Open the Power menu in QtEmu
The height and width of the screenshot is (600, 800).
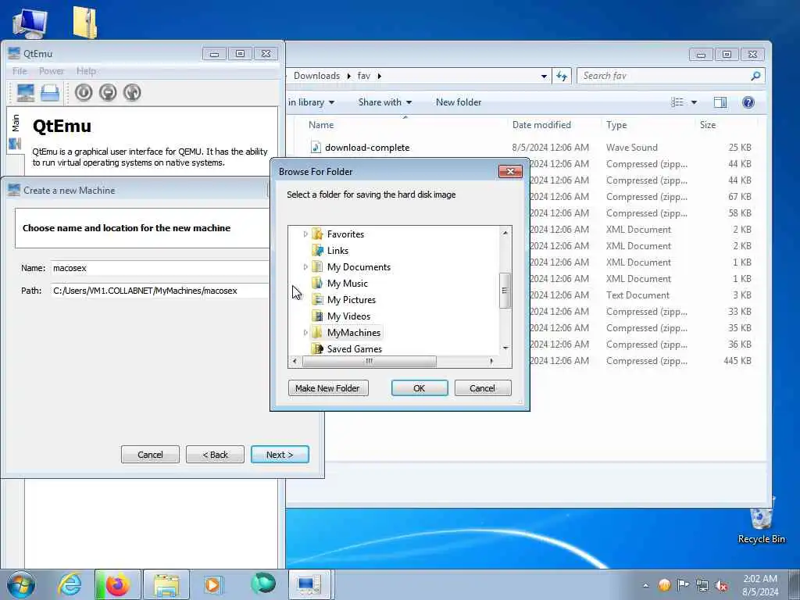point(52,71)
